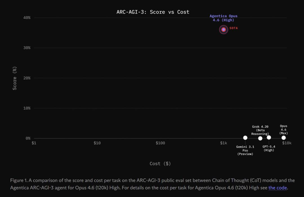
Task: Click the "Cost ($)" x-axis title
Action: [x=160, y=163]
